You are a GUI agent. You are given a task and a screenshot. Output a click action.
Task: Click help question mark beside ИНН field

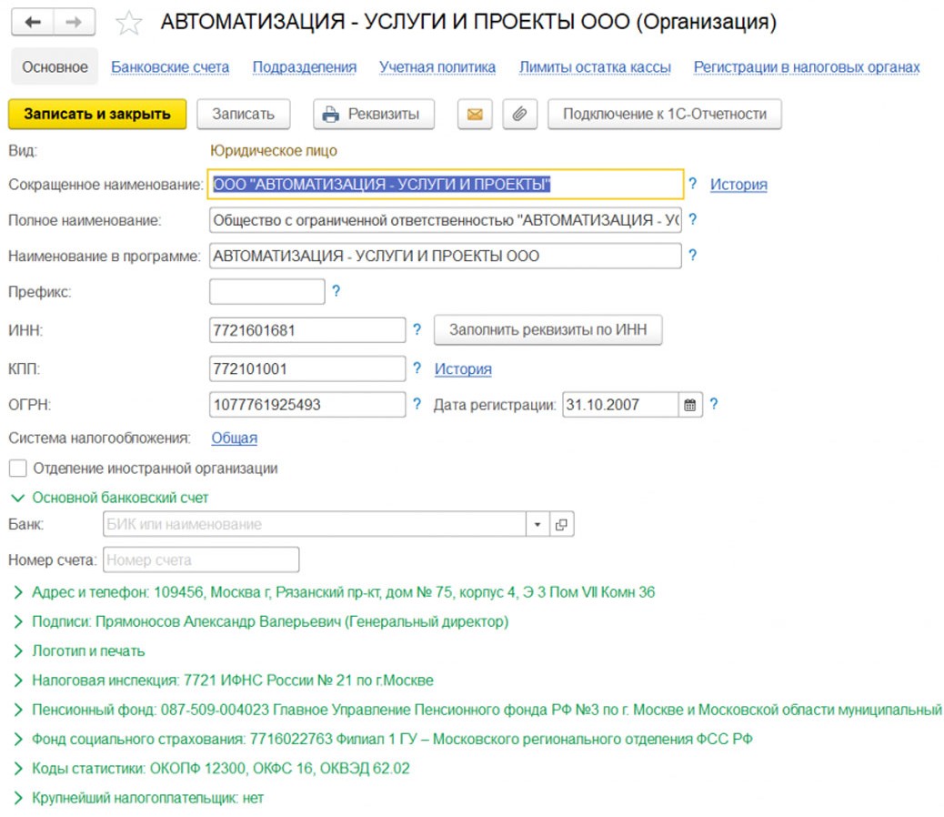417,329
